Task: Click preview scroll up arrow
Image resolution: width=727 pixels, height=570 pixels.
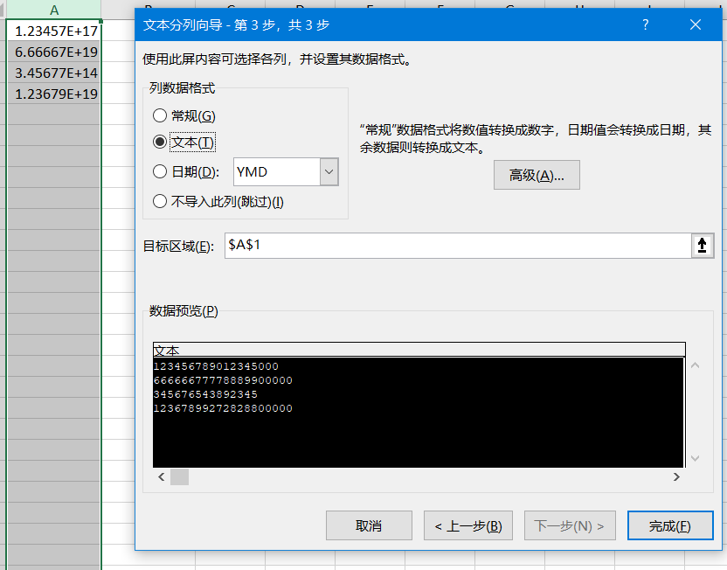Action: [x=695, y=365]
